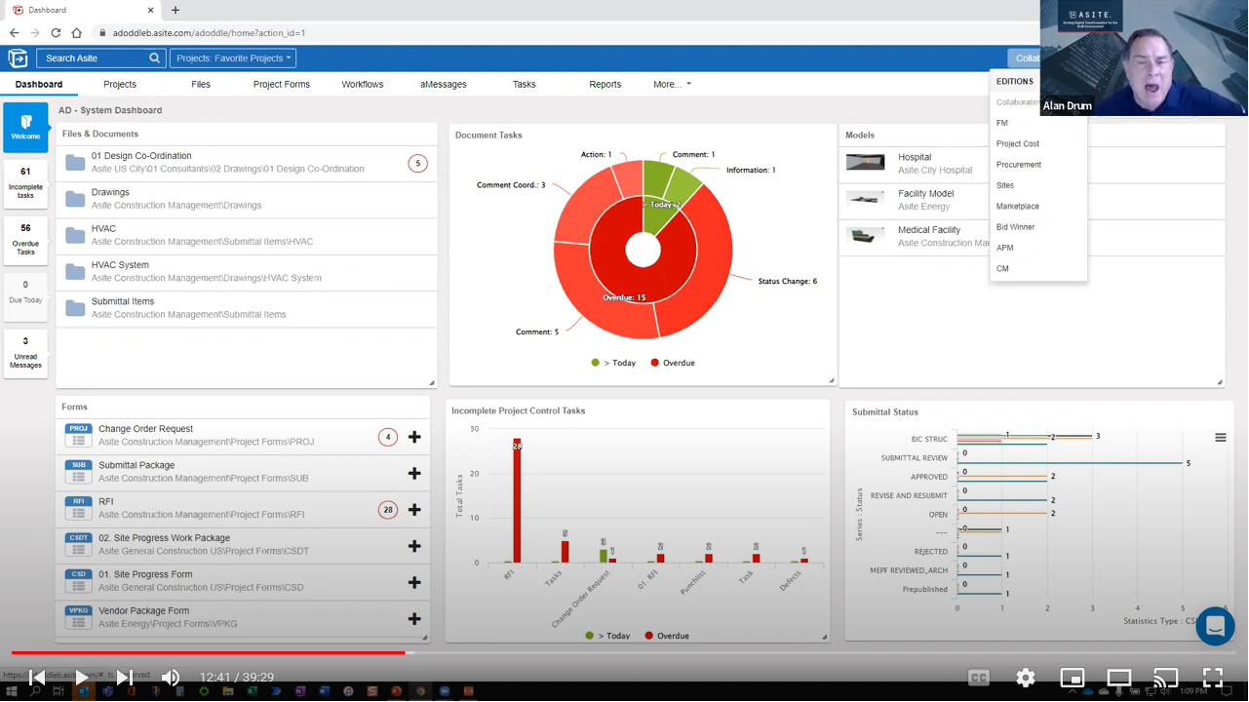
Task: Expand the More navigation menu
Action: point(672,84)
